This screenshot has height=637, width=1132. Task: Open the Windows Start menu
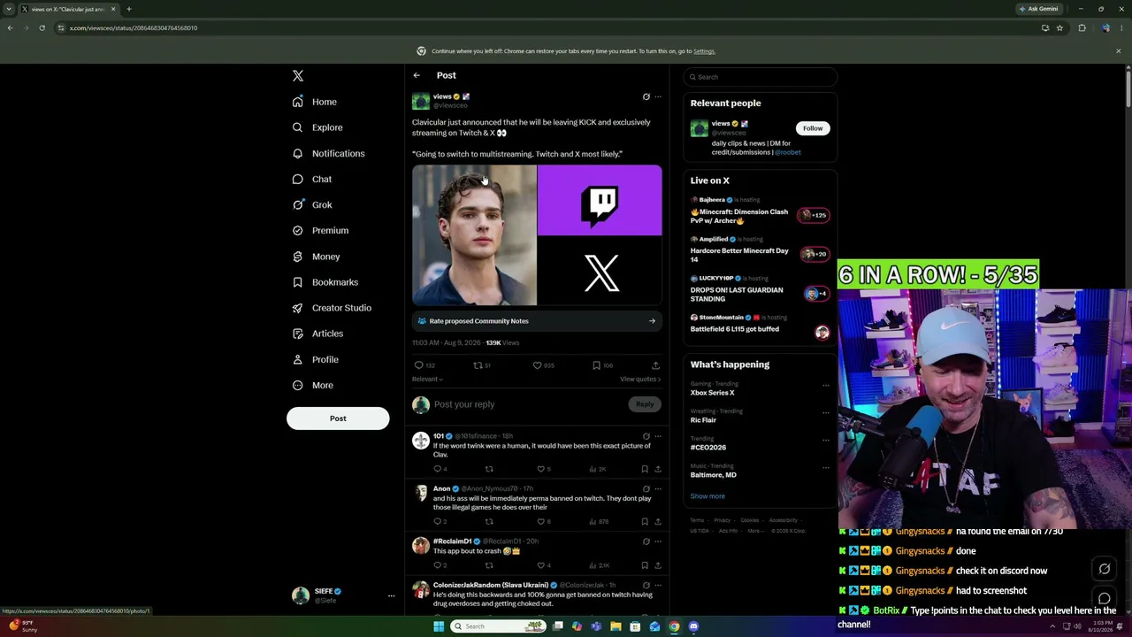[x=439, y=626]
